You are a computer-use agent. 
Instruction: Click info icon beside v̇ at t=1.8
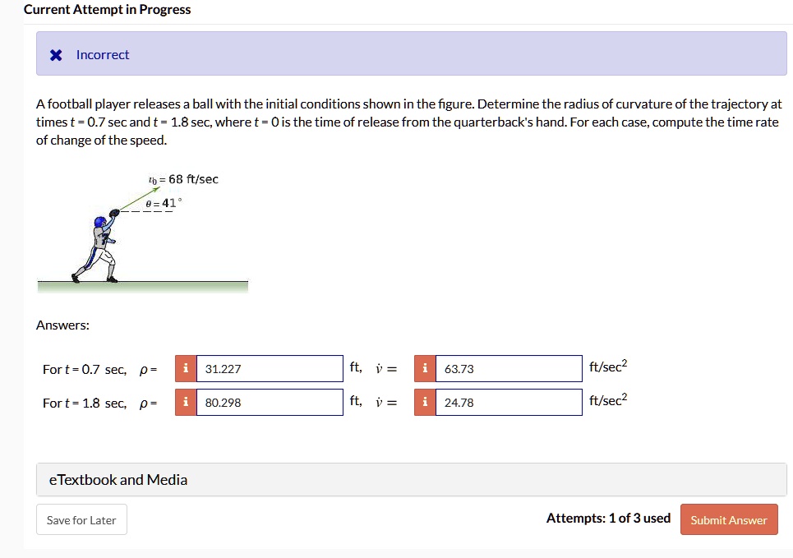[425, 402]
